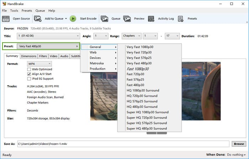Click the Add to Queue picture icon
Viewport: 249px width, 159px height.
38,19
